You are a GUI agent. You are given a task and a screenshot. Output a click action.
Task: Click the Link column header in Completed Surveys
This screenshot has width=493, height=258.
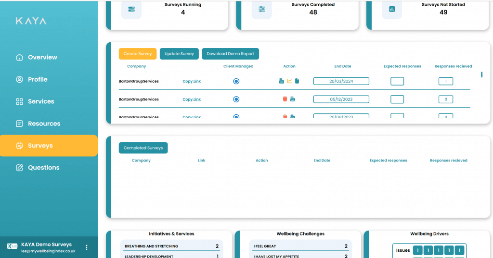(x=201, y=160)
